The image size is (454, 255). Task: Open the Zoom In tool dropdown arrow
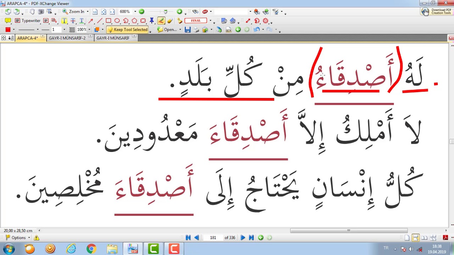tap(88, 12)
